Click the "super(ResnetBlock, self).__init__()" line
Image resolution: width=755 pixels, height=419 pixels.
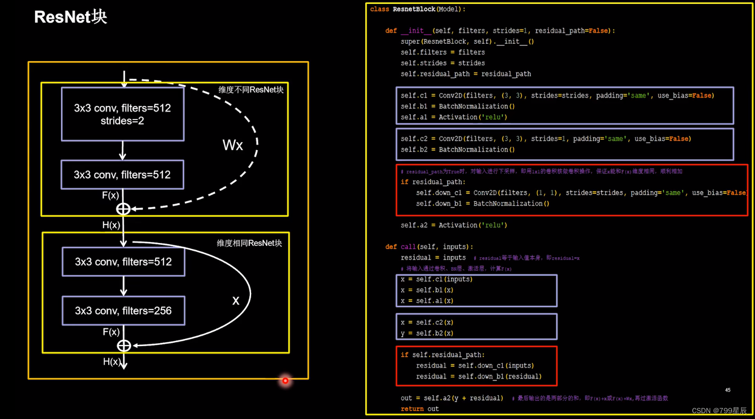point(467,41)
